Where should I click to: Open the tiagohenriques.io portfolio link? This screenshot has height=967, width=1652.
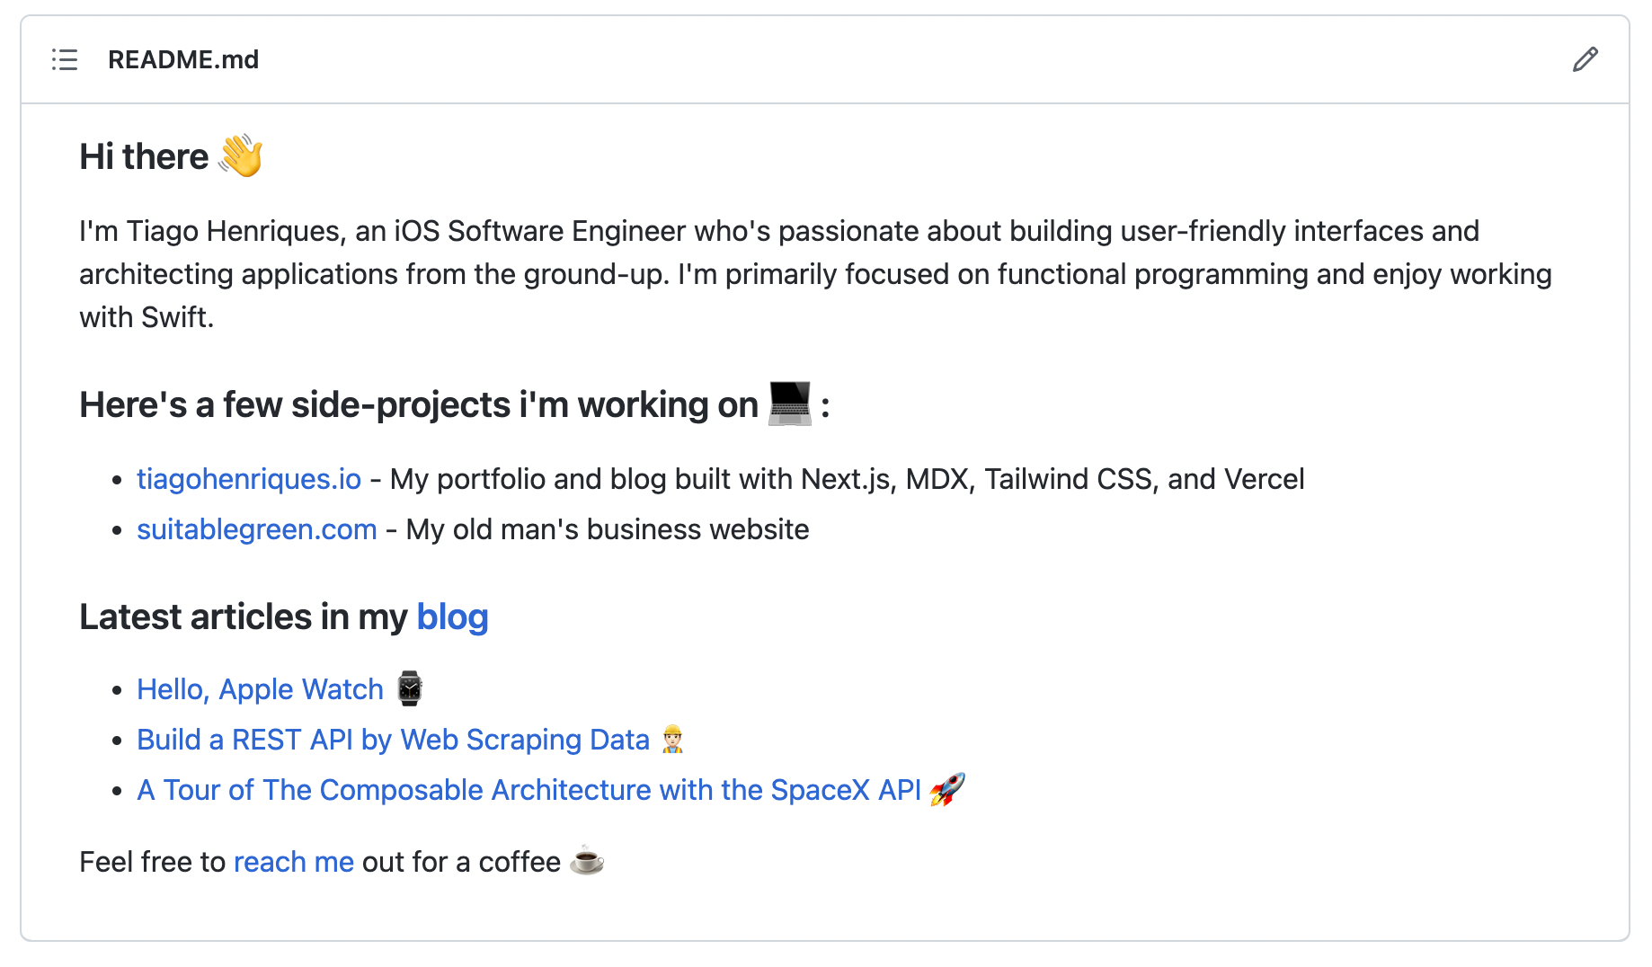click(248, 479)
